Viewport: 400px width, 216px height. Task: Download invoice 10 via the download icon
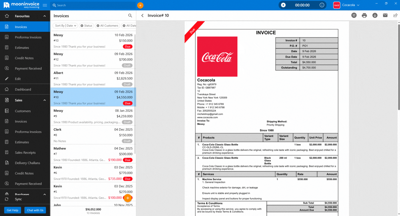(x=374, y=16)
